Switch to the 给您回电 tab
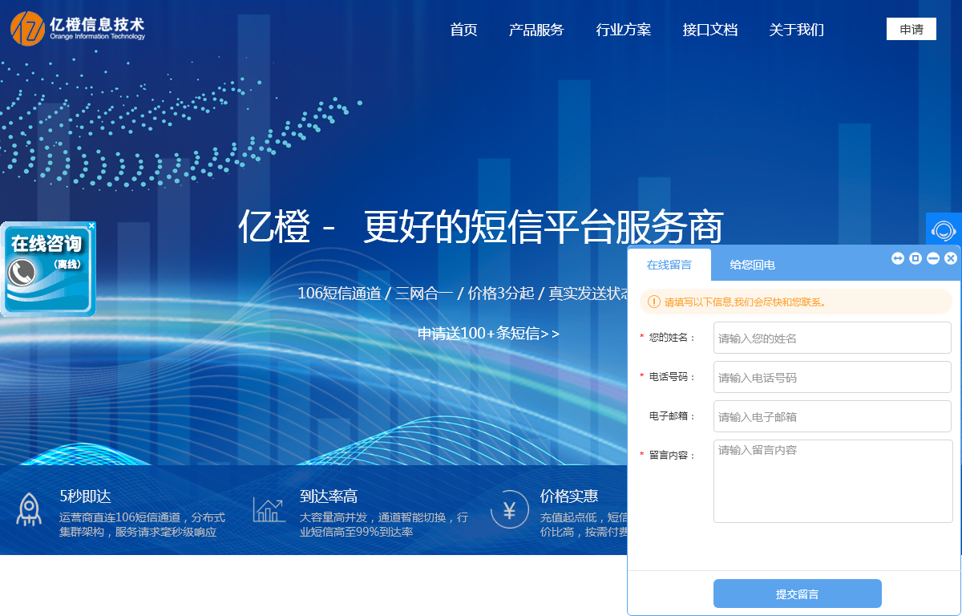962x616 pixels. tap(752, 265)
